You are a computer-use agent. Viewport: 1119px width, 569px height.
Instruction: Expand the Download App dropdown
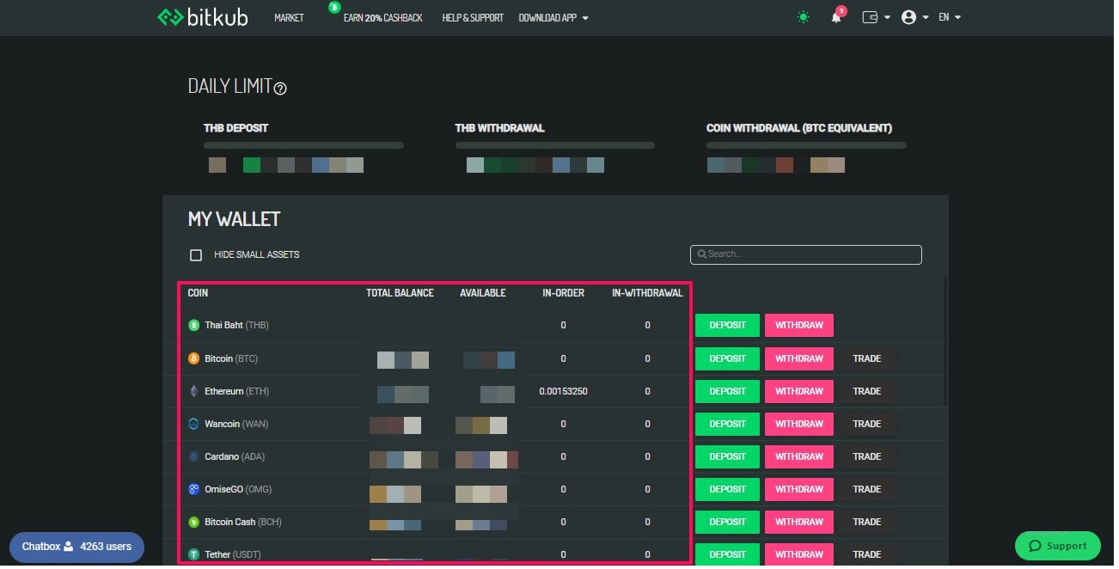[x=553, y=17]
